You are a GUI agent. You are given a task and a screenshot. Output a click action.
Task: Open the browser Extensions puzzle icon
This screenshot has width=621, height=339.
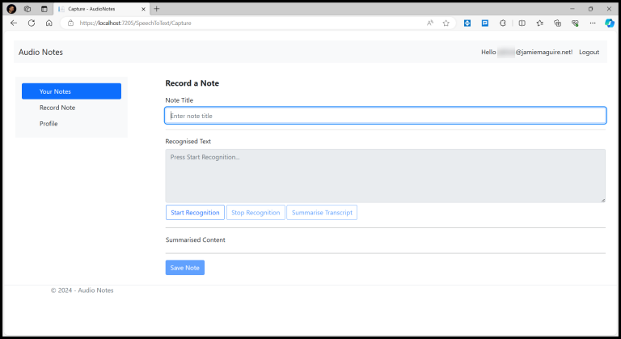click(x=503, y=23)
